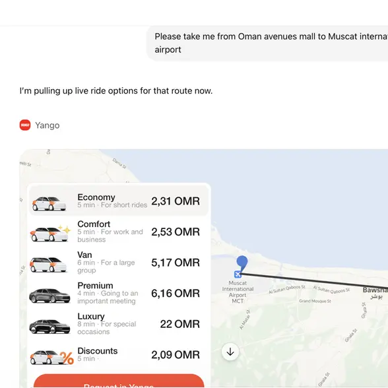
Task: Click the '6 min · For a large group' text
Action: pyautogui.click(x=106, y=267)
